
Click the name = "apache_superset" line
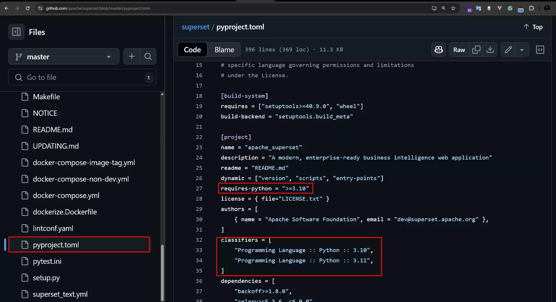(x=261, y=147)
